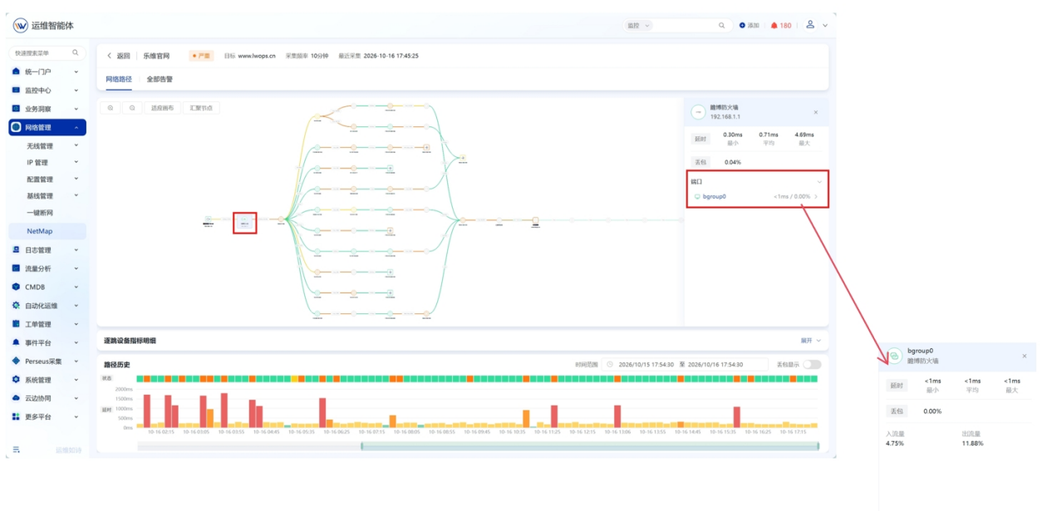Click the 云边协同 cloud icon
The image size is (1052, 511).
(x=16, y=398)
